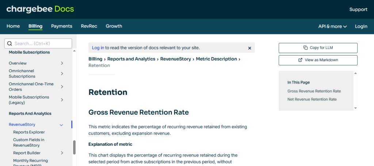Click the search box in the sidebar
Screen dimensions: 374x166
click(x=38, y=43)
